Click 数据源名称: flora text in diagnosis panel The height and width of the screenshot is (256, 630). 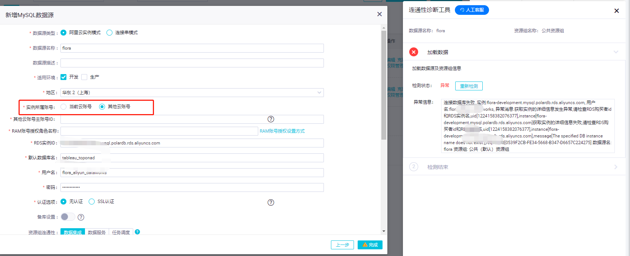(427, 31)
